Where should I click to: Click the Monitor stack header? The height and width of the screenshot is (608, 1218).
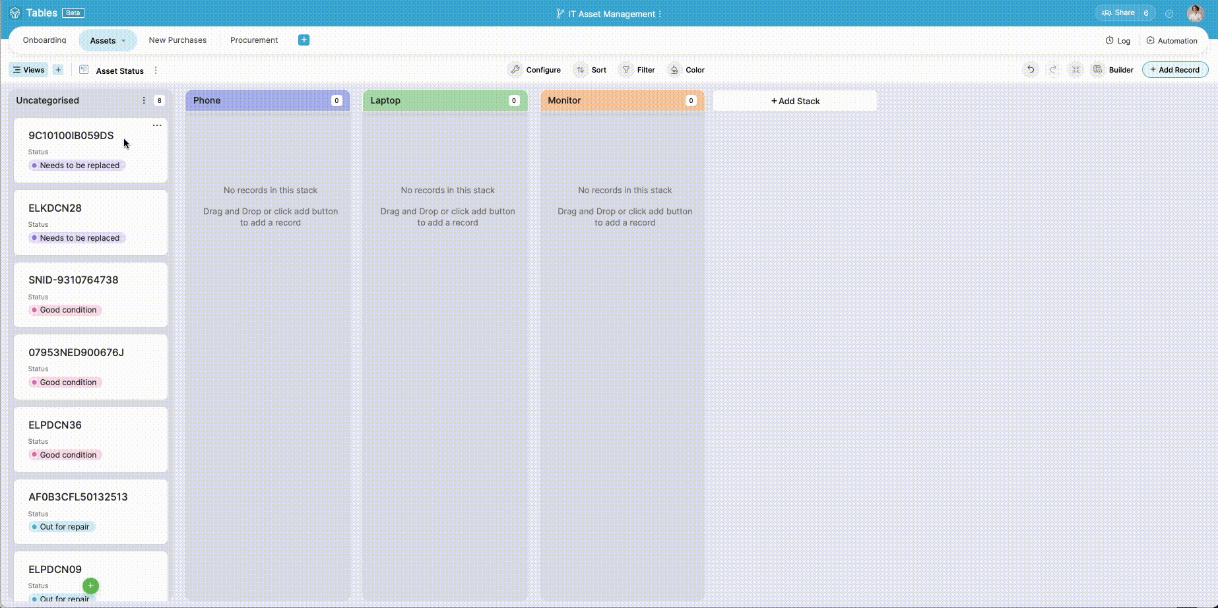[x=622, y=100]
